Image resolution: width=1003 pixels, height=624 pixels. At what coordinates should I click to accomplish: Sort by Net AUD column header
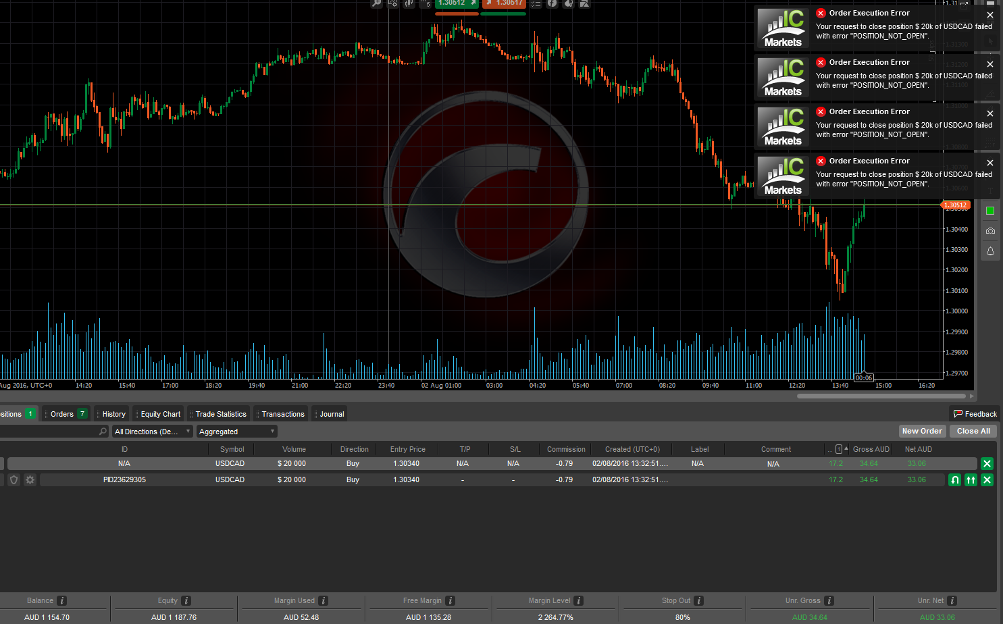pos(918,449)
